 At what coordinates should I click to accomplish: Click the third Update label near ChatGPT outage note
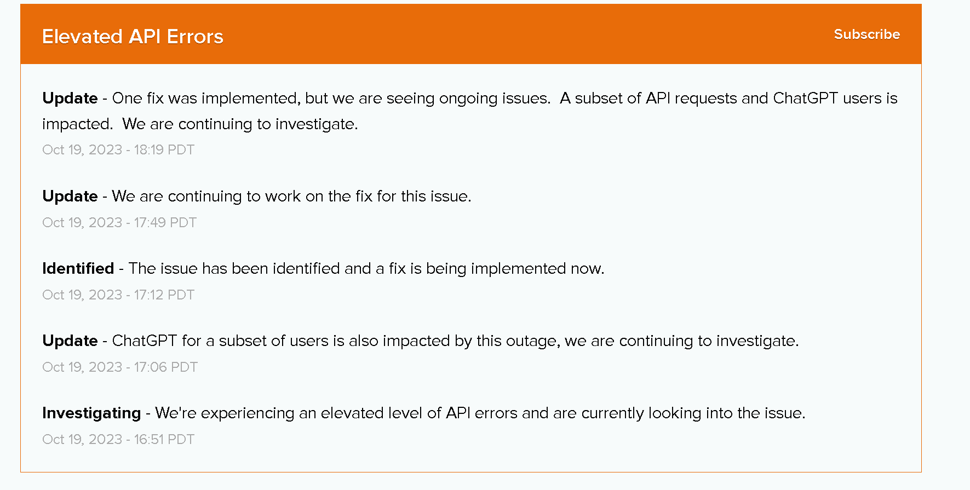70,341
